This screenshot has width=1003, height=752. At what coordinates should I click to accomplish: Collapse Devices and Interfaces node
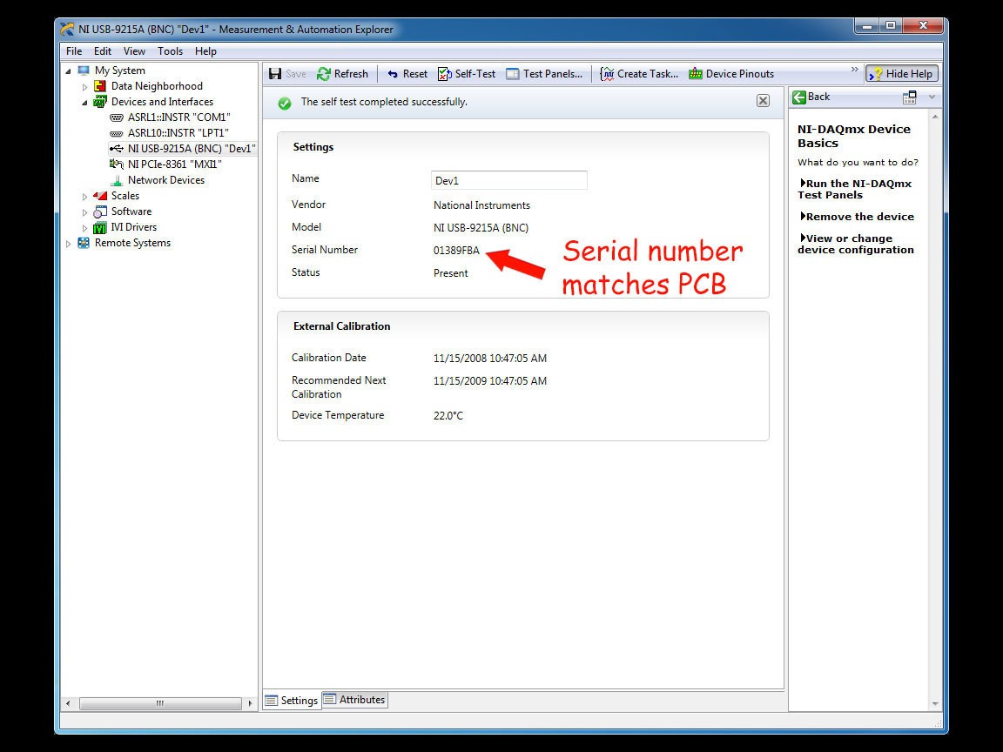click(84, 103)
